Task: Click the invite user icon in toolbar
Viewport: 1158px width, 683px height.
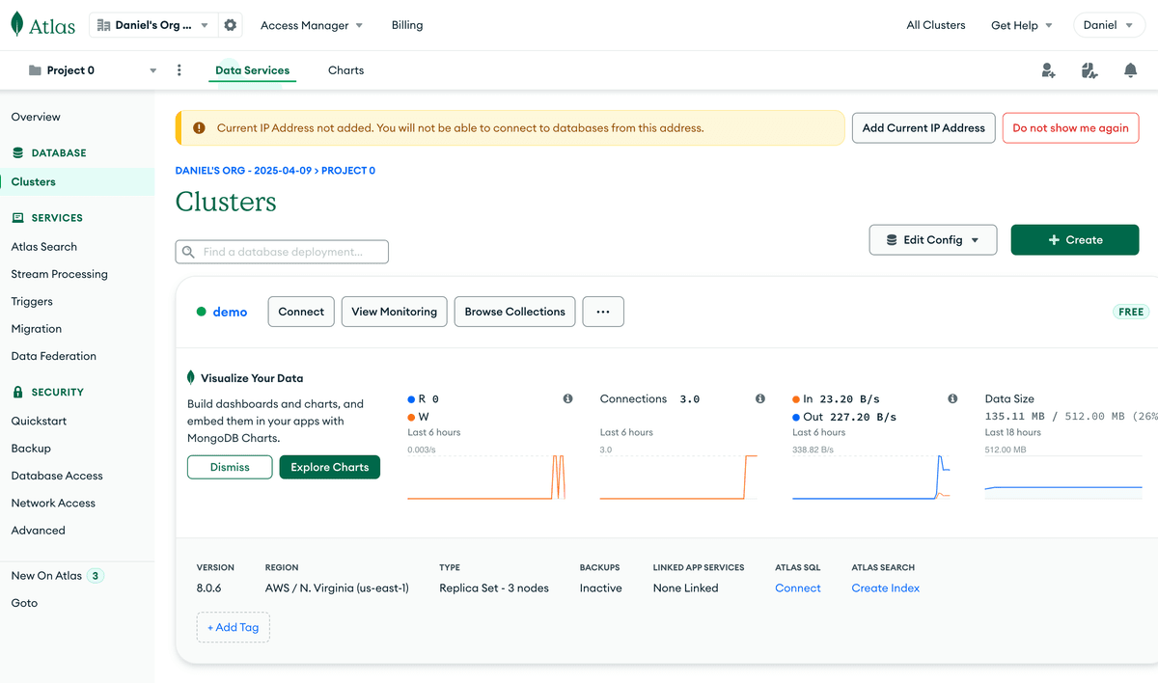Action: click(x=1049, y=69)
